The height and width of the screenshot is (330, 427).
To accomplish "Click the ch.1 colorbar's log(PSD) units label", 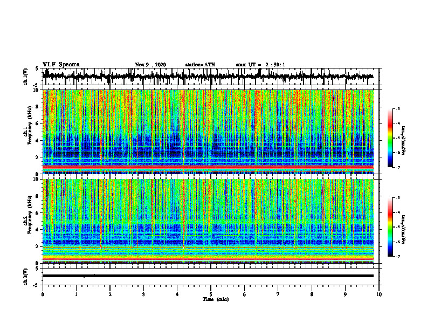I will coord(404,140).
